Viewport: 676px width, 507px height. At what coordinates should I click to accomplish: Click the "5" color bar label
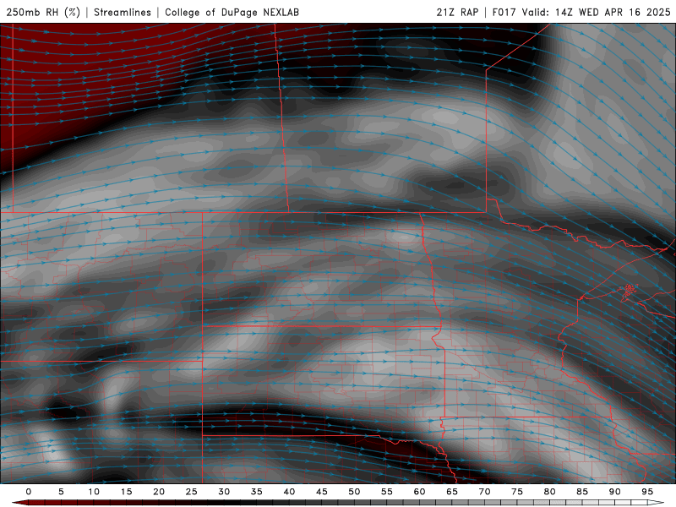pos(61,492)
